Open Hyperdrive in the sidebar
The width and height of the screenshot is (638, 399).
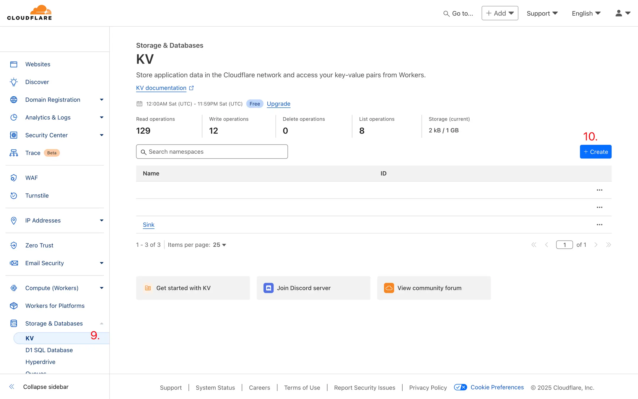tap(40, 362)
